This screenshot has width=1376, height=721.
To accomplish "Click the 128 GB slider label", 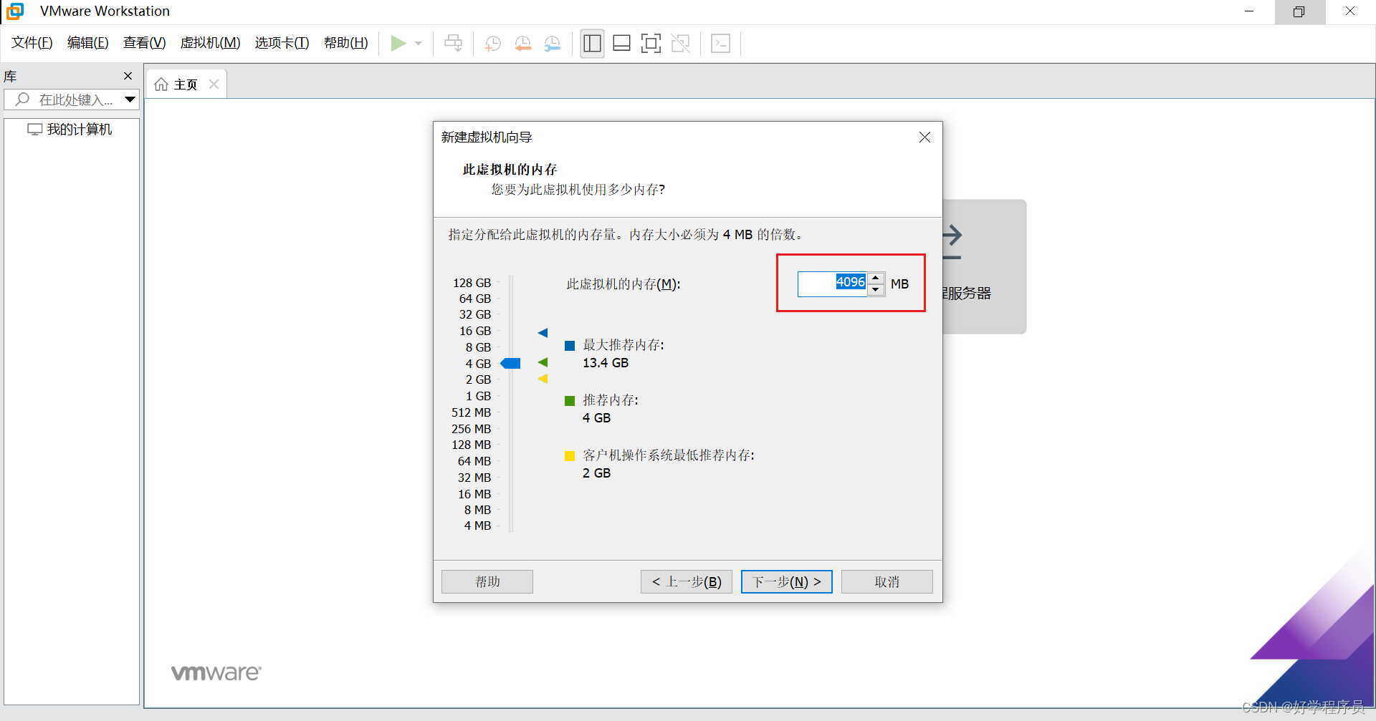I will [x=472, y=283].
